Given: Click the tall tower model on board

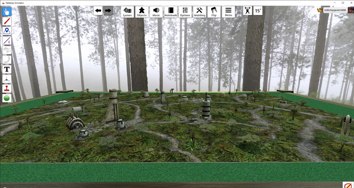Looking at the screenshot, I should [x=113, y=106].
